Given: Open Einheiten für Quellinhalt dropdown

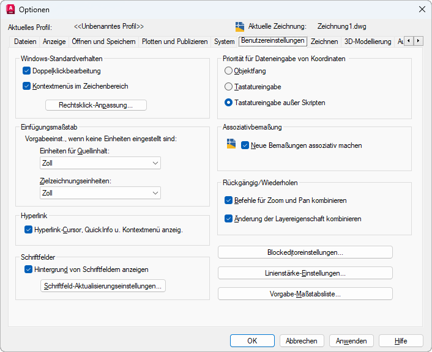Looking at the screenshot, I should (100, 163).
